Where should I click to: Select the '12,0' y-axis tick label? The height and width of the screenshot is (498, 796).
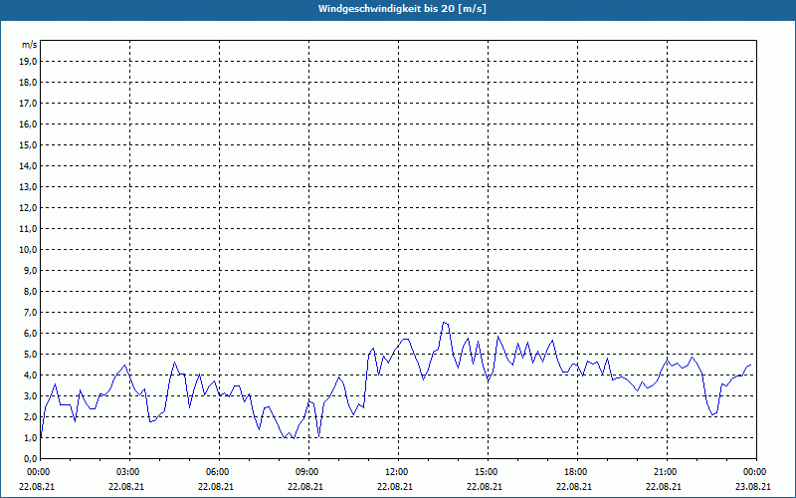(x=29, y=208)
